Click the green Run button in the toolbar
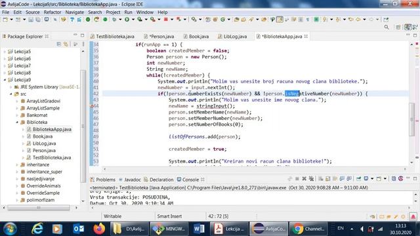Viewport: 420px width, 236px height. click(x=127, y=20)
